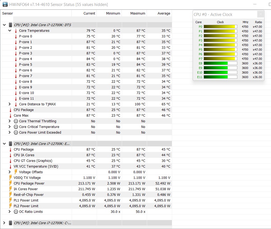Click the thermometer icon beside P-core 5

[x=16, y=65]
